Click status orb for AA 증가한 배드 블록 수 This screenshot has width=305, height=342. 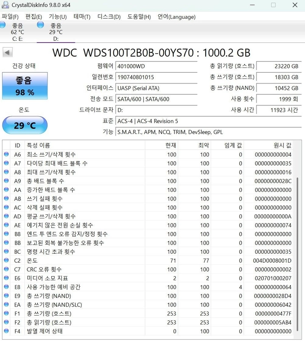(7, 190)
